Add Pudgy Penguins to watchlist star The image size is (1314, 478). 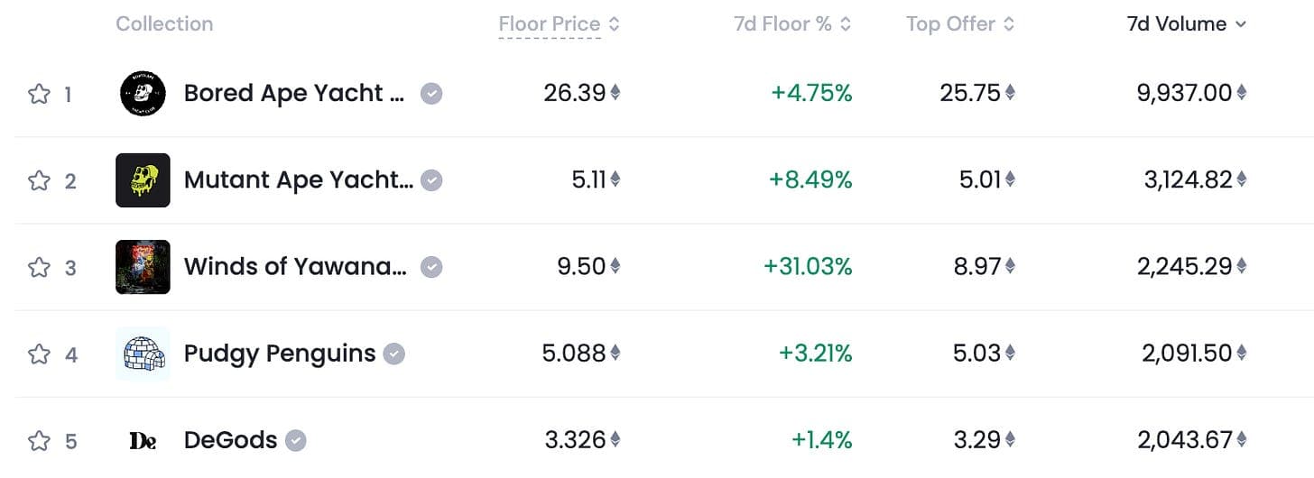pyautogui.click(x=39, y=354)
